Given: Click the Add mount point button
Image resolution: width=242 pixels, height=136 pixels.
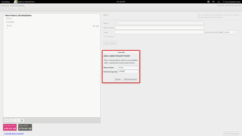Looking at the screenshot, I should [x=130, y=79].
